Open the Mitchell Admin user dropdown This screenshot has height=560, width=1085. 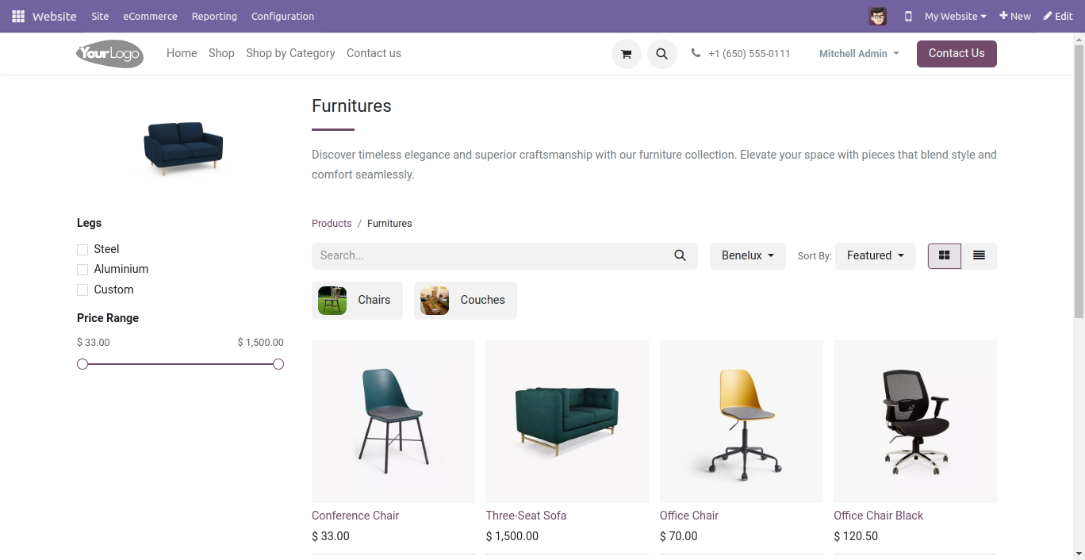[859, 53]
